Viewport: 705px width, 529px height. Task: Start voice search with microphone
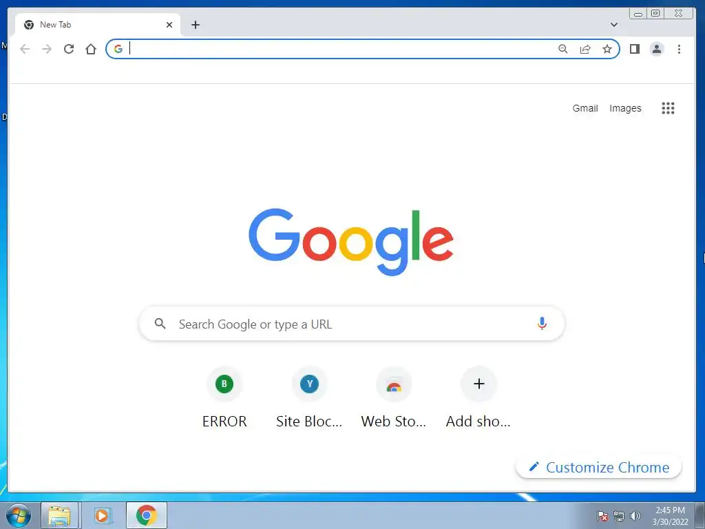[542, 324]
